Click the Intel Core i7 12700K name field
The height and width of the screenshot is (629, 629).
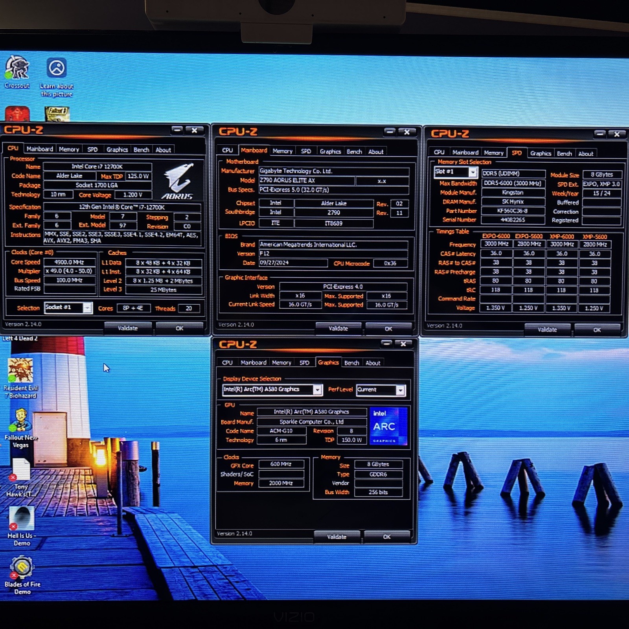pyautogui.click(x=97, y=166)
